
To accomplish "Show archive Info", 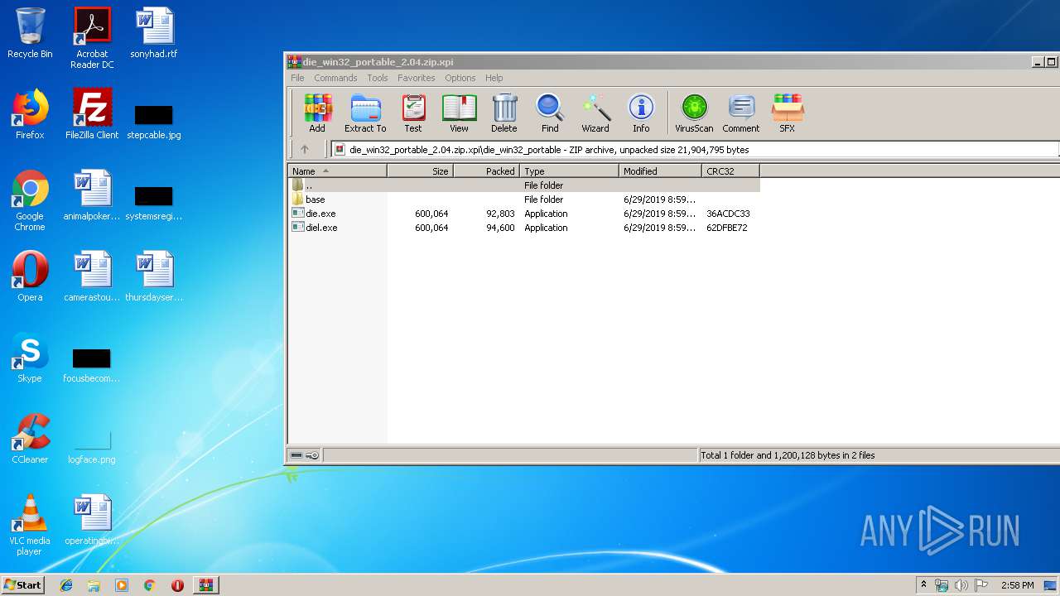I will coord(641,113).
